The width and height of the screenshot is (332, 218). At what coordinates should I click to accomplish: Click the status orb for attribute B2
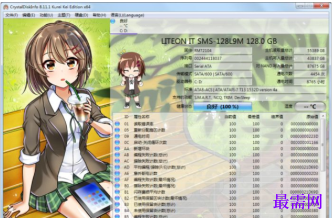[117, 198]
